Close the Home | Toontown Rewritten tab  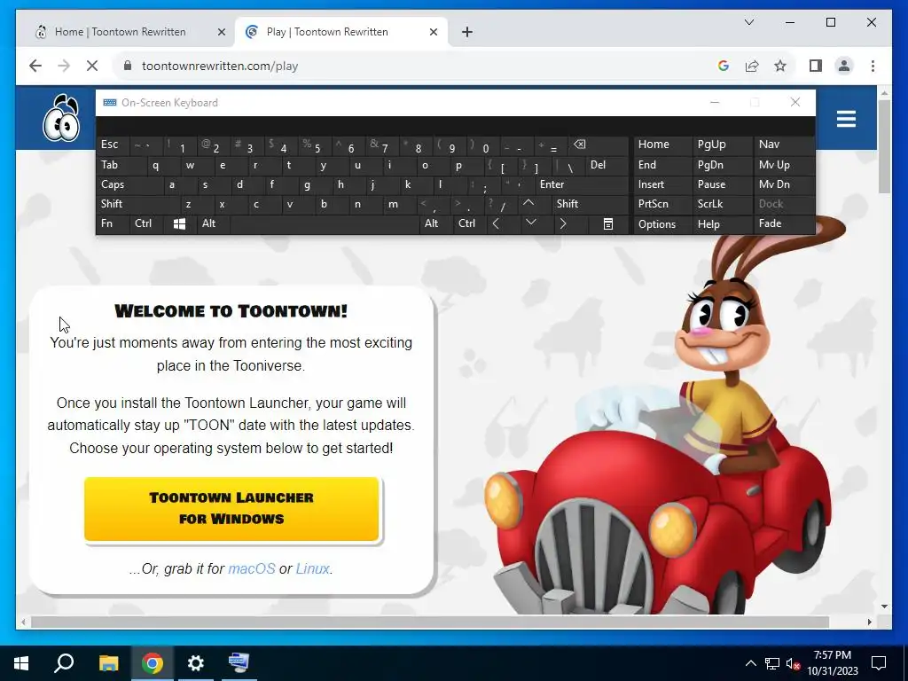[221, 32]
